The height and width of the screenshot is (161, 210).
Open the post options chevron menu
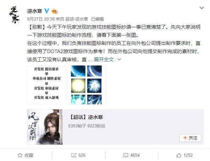[x=202, y=8]
